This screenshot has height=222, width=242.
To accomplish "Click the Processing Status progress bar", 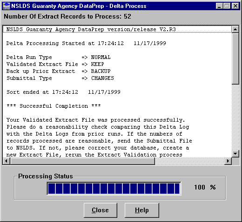I will point(114,189).
